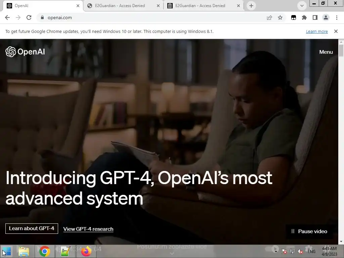Viewport: 344px width, 258px height.
Task: Pause the background video
Action: [309, 231]
